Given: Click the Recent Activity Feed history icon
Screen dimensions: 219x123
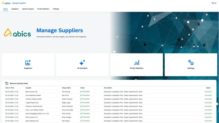Looking at the screenshot, I should [7, 83].
